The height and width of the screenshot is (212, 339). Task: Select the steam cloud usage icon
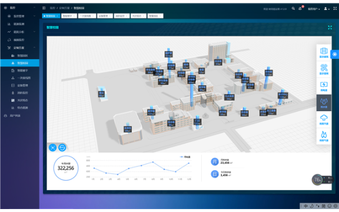(324, 120)
